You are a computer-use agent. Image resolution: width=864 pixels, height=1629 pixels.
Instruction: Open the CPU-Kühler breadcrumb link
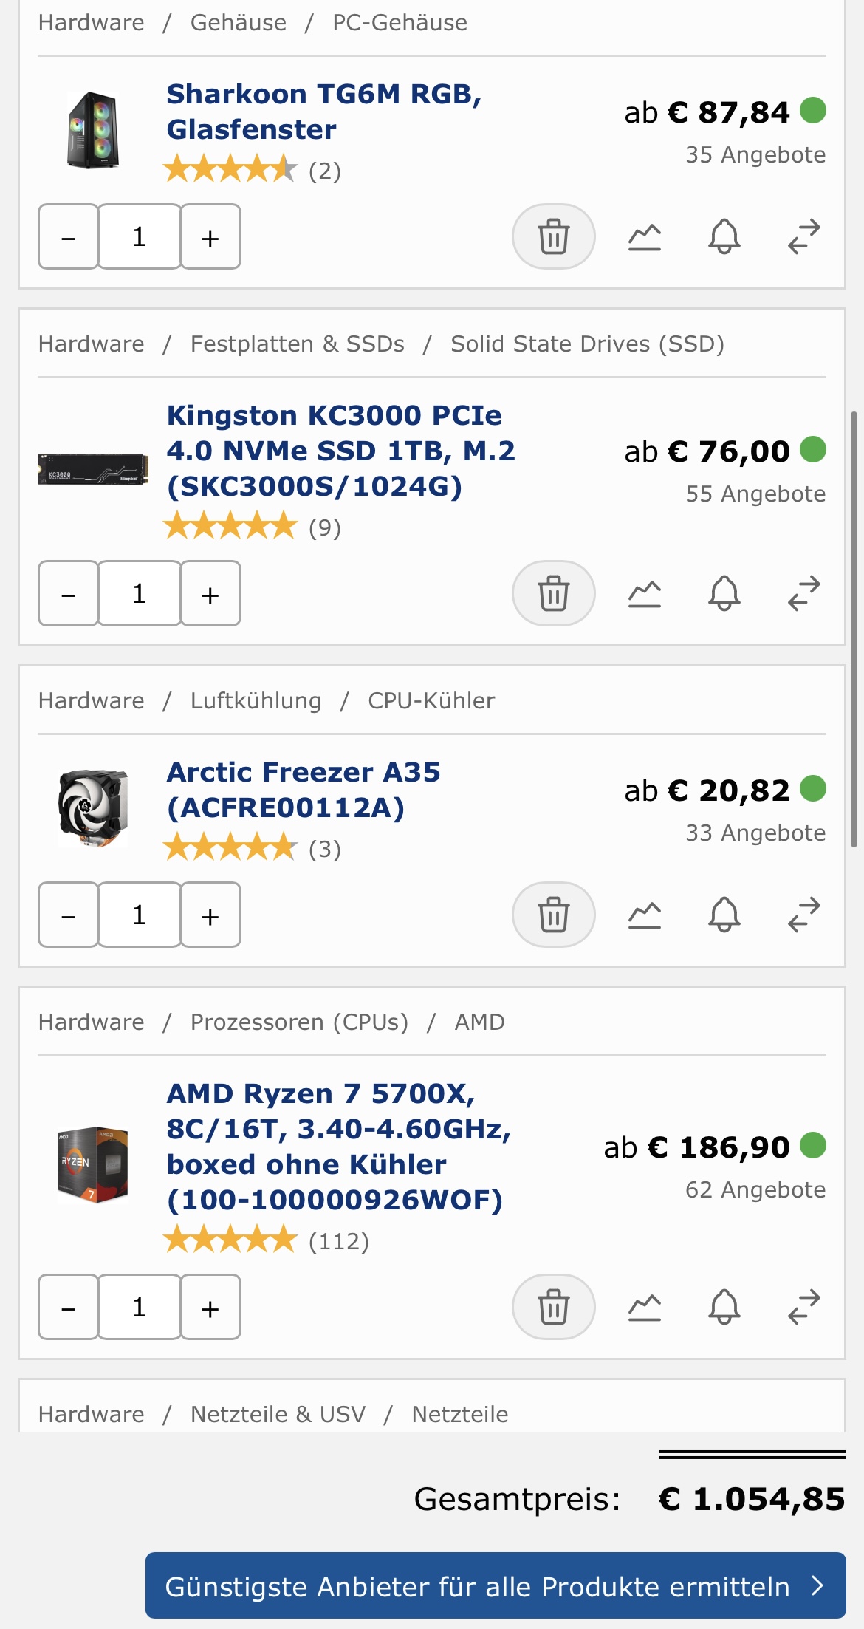click(431, 701)
